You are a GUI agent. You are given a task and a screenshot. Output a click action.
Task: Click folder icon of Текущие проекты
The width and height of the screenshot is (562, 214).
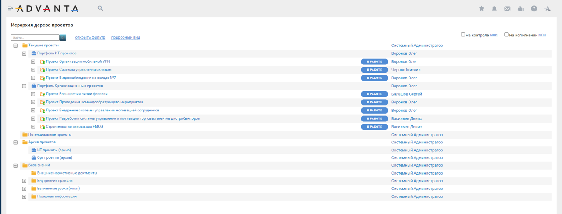[x=25, y=46]
